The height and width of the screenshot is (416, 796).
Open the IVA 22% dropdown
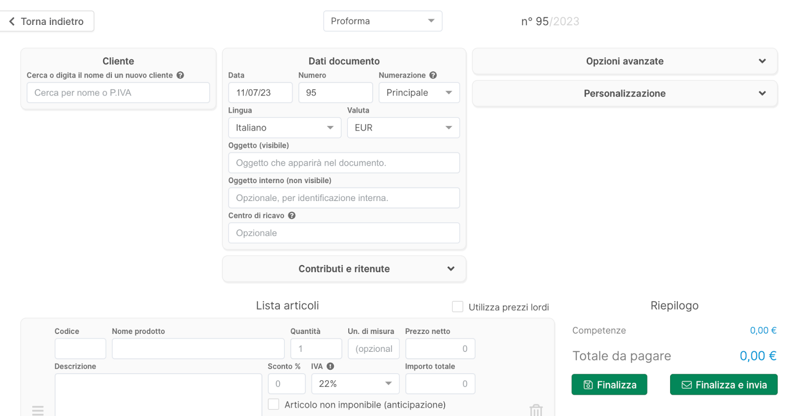coord(355,384)
